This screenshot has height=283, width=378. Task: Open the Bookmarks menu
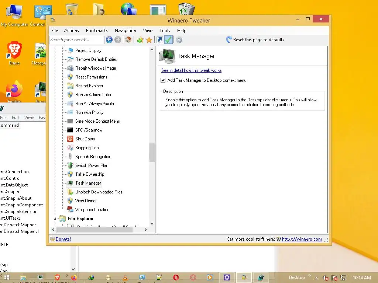[97, 31]
